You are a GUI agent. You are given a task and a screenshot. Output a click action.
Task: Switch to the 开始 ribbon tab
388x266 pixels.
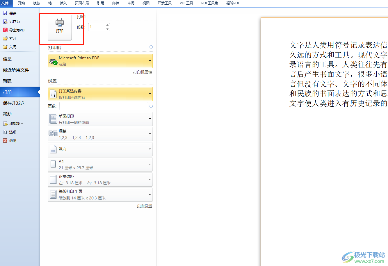[x=22, y=3]
